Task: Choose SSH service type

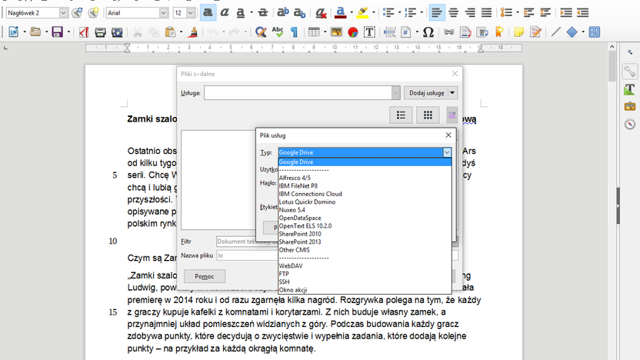Action: 365,282
